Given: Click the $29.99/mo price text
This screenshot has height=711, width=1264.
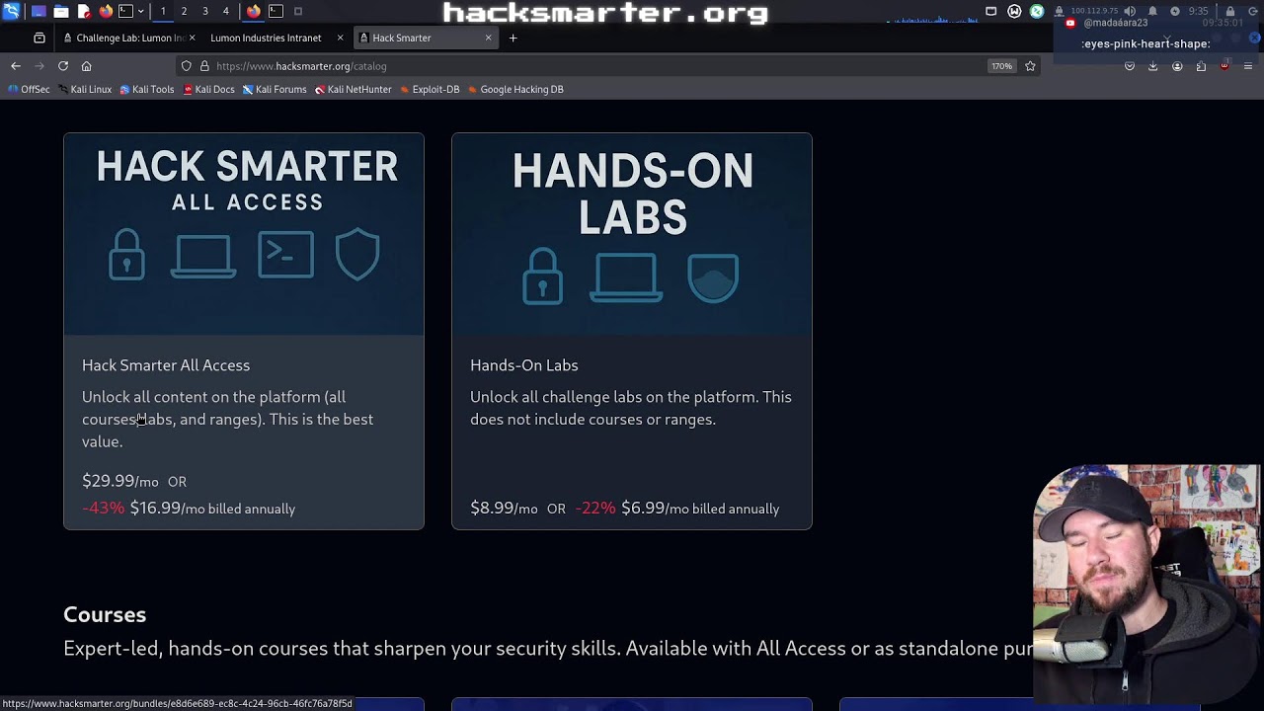Looking at the screenshot, I should pyautogui.click(x=120, y=481).
